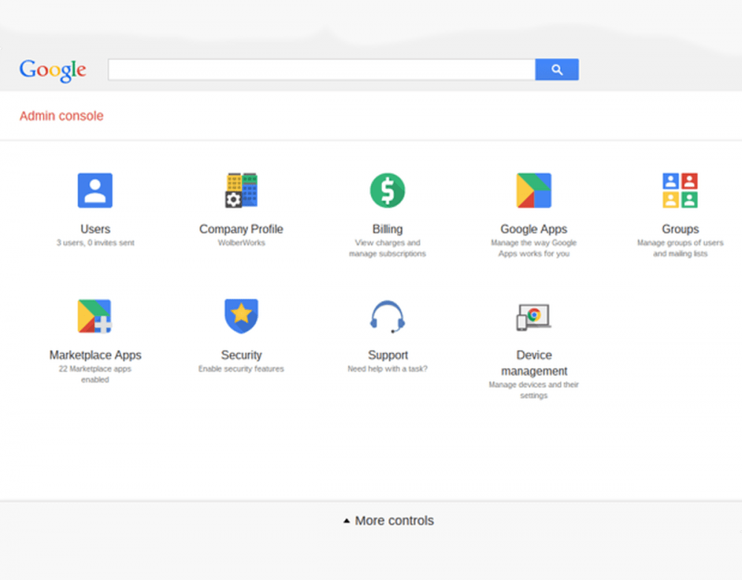This screenshot has width=742, height=580.
Task: Open the Users management icon
Action: [x=95, y=190]
